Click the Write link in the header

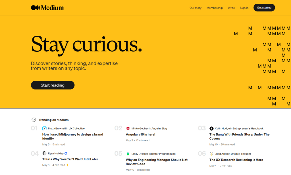[x=231, y=8]
